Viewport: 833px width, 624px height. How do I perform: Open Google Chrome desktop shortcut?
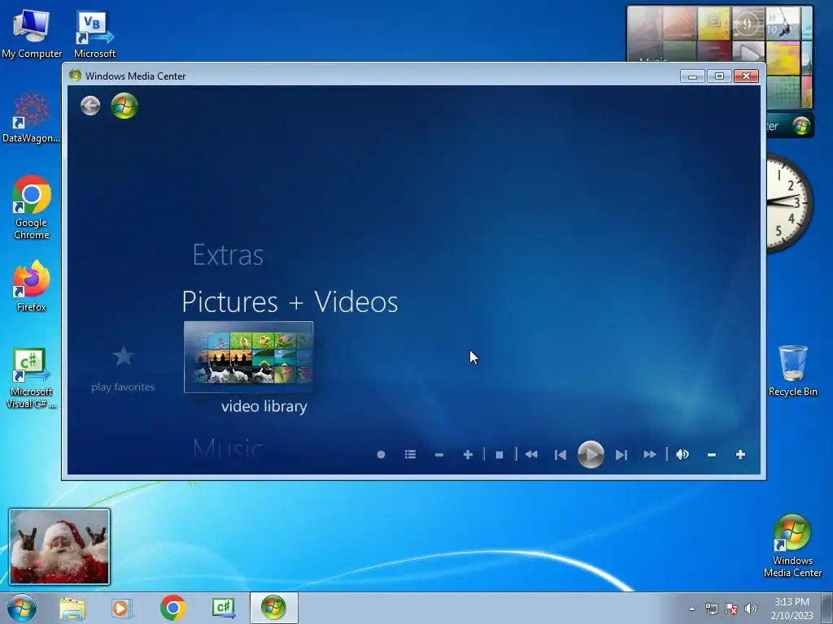(32, 207)
